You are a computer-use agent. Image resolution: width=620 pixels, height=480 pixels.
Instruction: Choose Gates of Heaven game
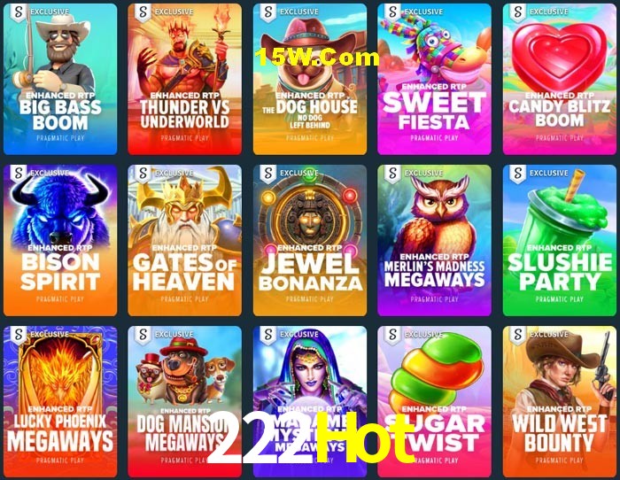click(x=184, y=240)
